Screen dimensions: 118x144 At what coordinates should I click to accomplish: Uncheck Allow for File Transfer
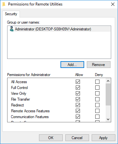pyautogui.click(x=78, y=99)
